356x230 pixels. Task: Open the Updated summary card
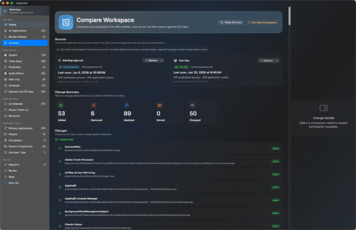pyautogui.click(x=134, y=112)
